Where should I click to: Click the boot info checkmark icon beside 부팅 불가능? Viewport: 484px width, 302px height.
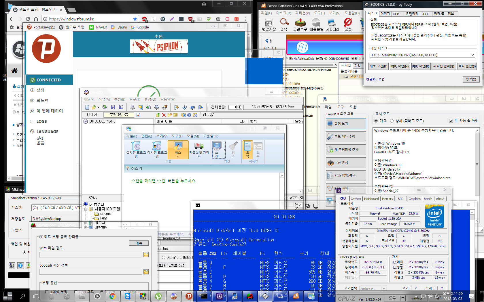pyautogui.click(x=138, y=115)
